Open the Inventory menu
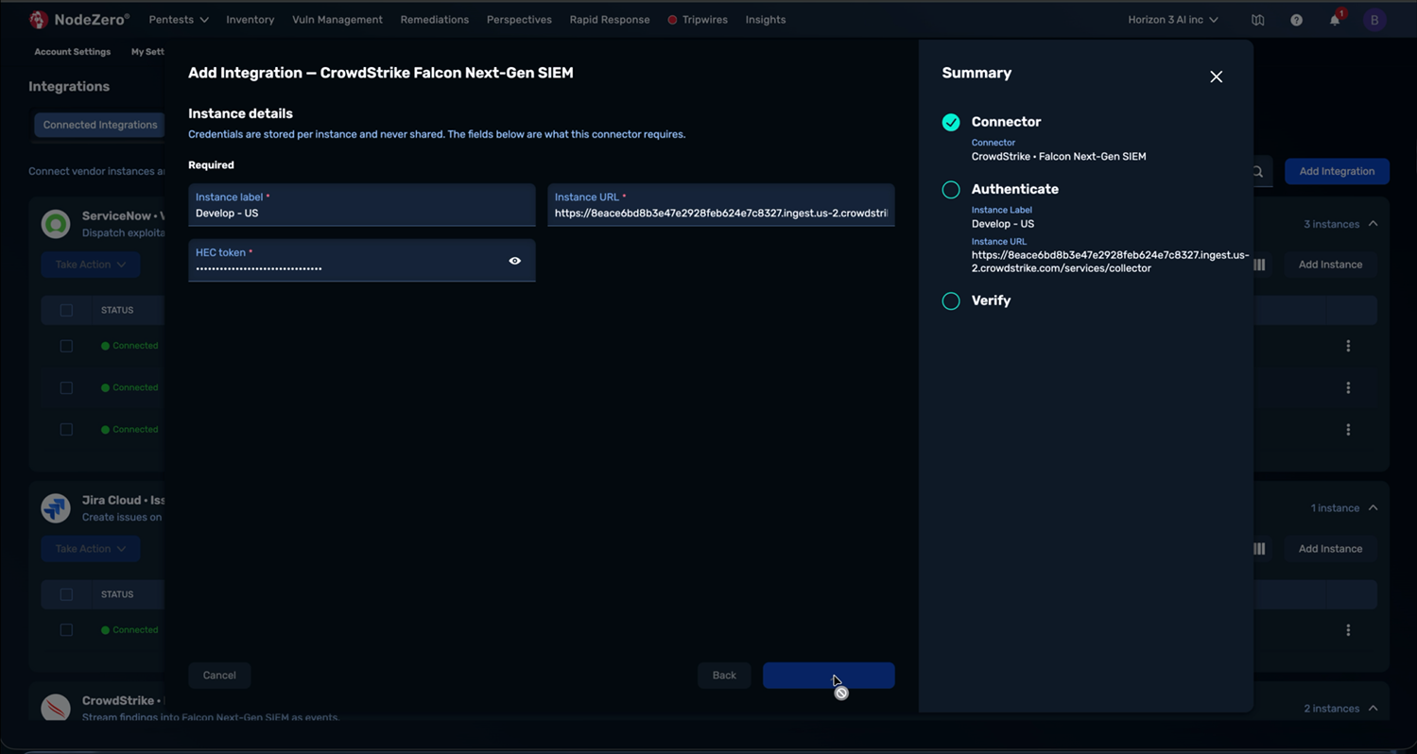 pyautogui.click(x=250, y=20)
